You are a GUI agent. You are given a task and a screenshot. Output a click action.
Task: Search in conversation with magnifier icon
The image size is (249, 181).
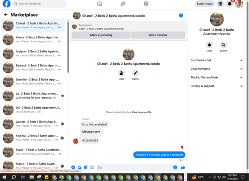point(224,45)
